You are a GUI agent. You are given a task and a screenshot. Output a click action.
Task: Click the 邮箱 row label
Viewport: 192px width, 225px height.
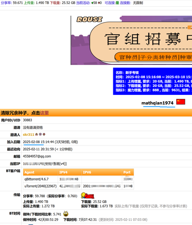tap(17, 157)
